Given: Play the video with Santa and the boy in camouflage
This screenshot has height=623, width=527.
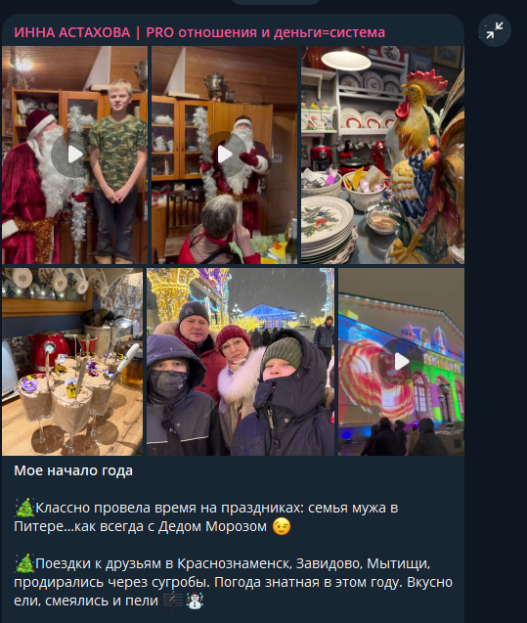Looking at the screenshot, I should coord(74,155).
